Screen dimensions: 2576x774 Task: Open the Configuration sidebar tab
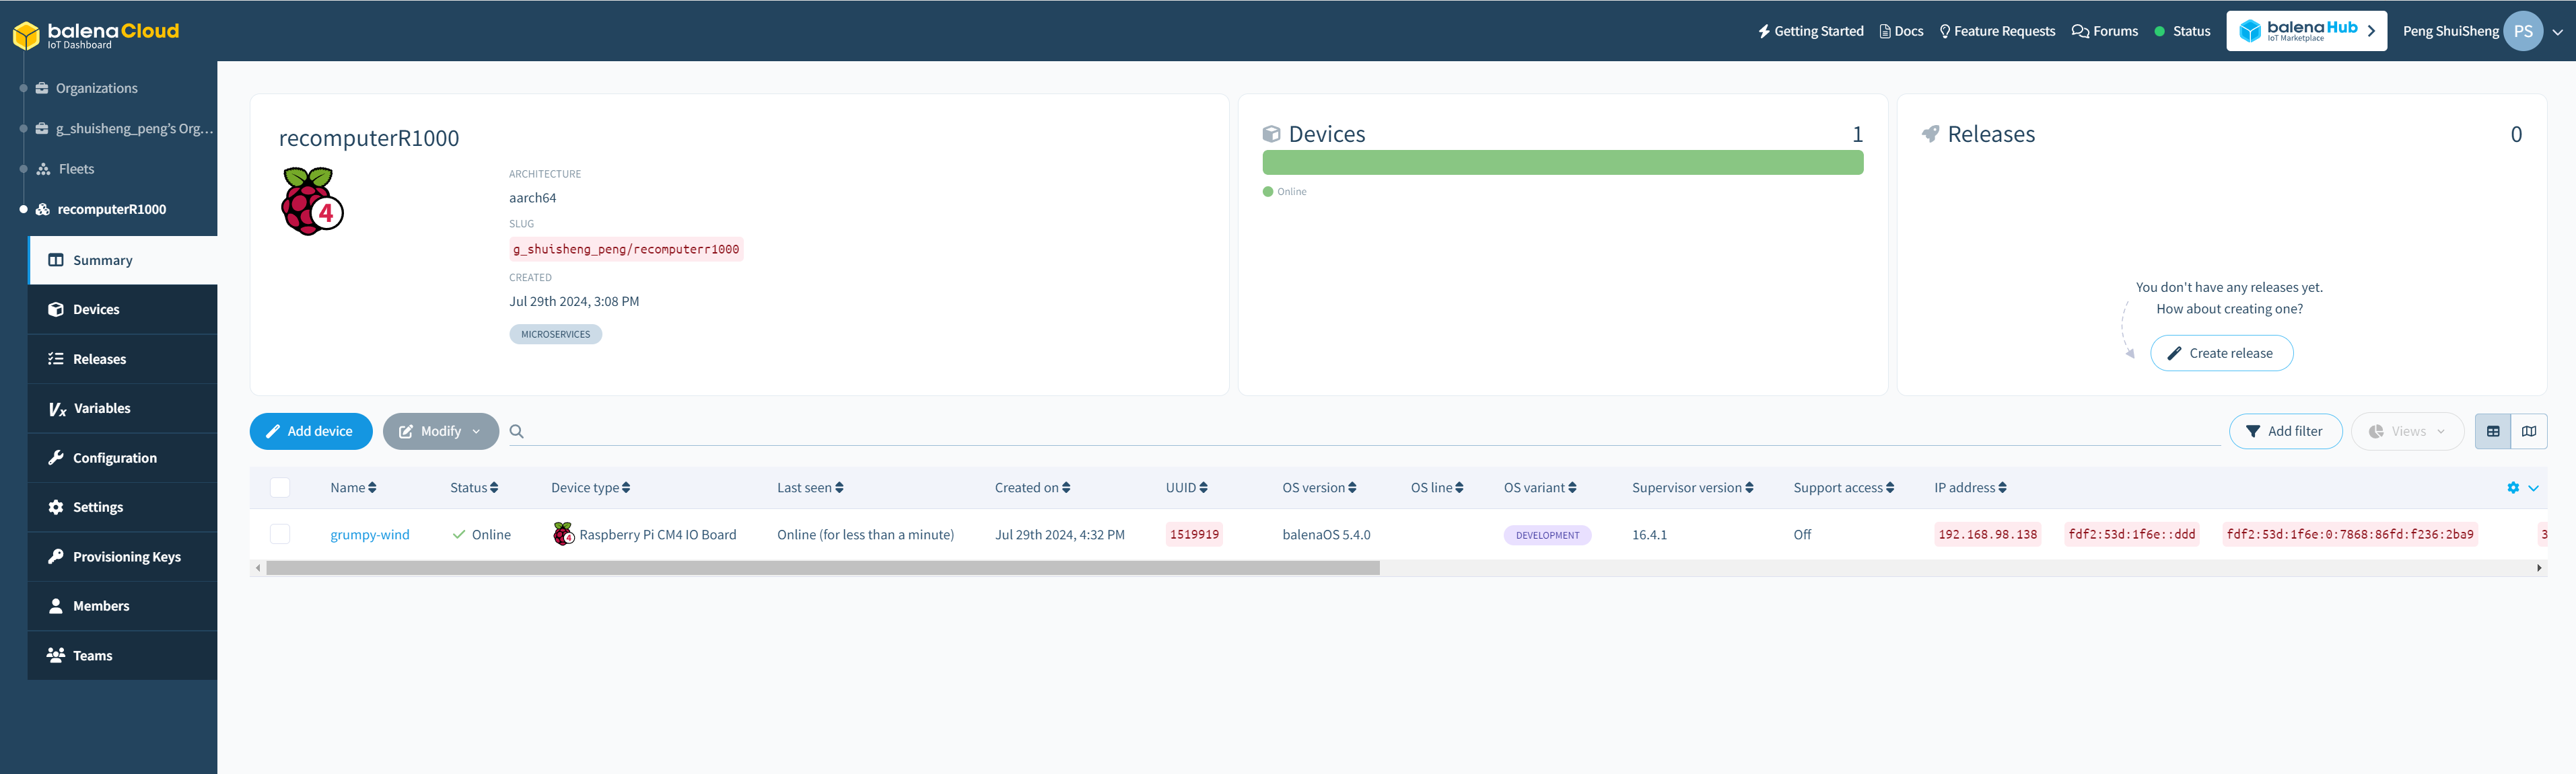[123, 459]
